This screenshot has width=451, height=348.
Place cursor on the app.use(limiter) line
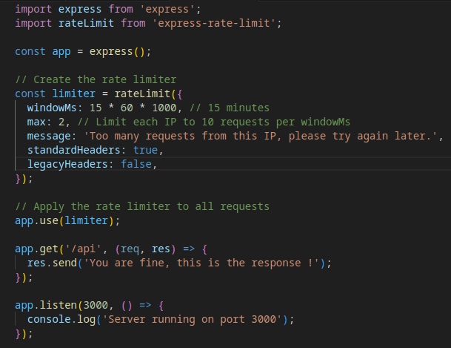[x=67, y=220]
